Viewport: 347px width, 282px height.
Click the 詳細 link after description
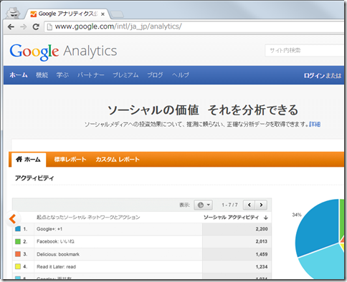click(x=315, y=124)
